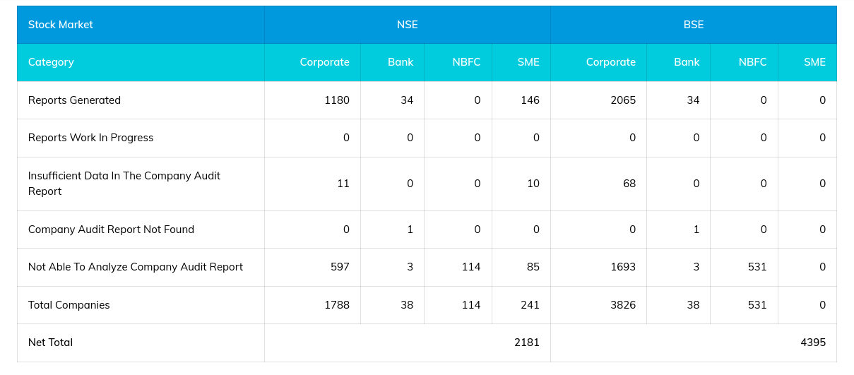Click Insufficient Data In The Company Audit Report label
854x375 pixels.
pos(124,184)
